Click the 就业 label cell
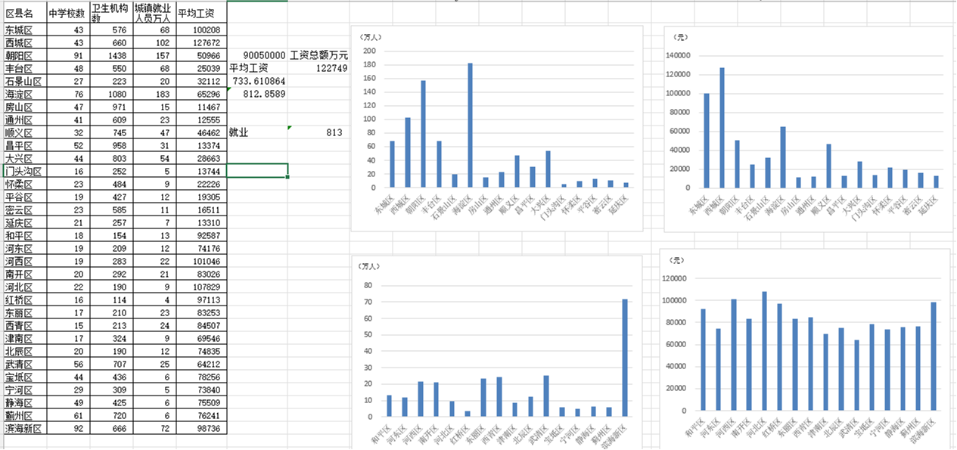This screenshot has height=450, width=957. [x=257, y=133]
